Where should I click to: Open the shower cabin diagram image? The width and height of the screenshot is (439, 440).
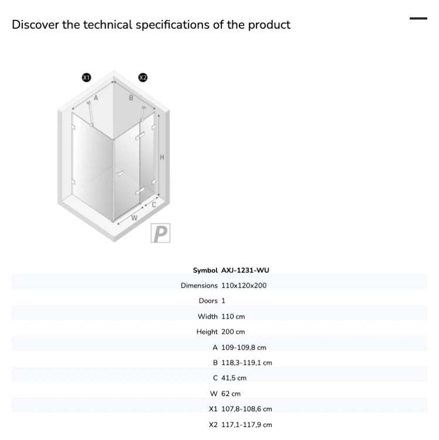[114, 156]
